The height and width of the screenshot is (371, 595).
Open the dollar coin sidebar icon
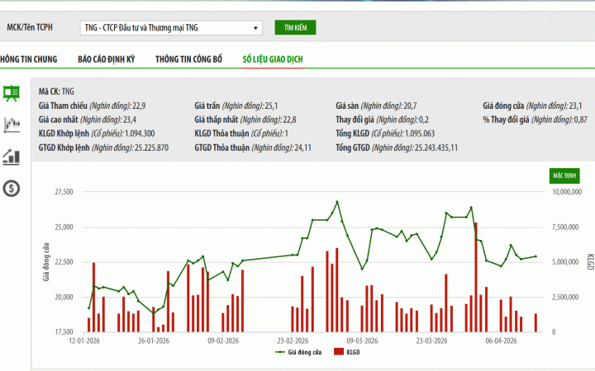[x=12, y=188]
